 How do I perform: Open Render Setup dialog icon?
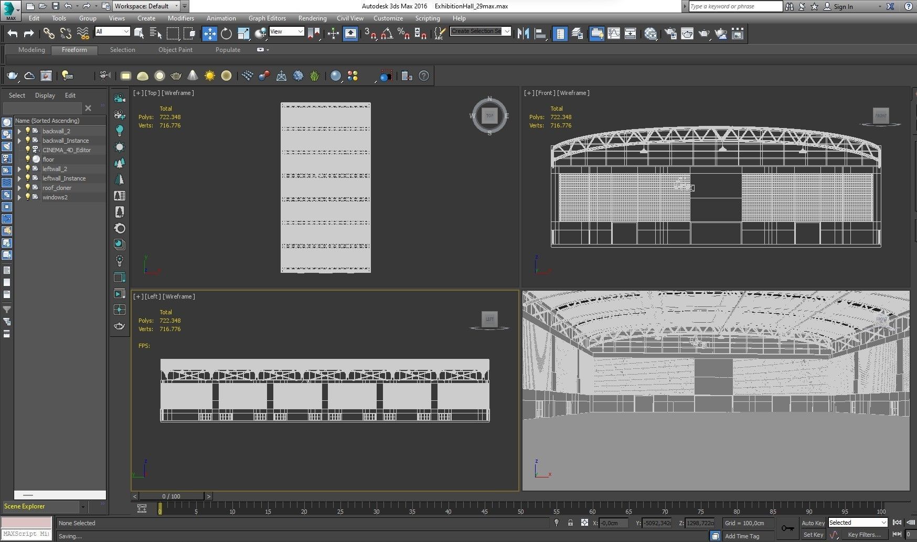(670, 34)
